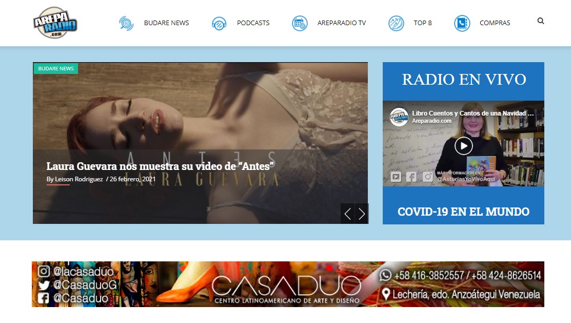571x323 pixels.
Task: Click the @Casaduo Facebook handle in banner
Action: click(81, 298)
